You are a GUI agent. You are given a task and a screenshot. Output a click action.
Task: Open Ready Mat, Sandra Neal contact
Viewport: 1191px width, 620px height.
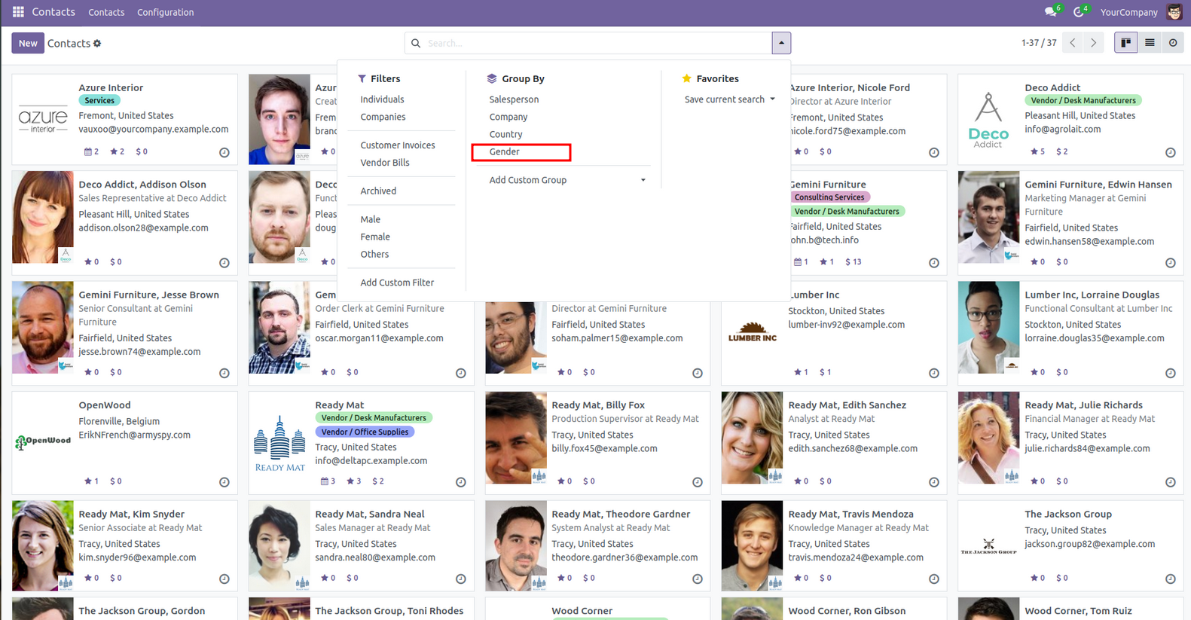[361, 545]
